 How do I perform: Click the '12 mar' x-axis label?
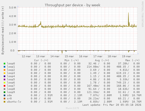[26, 56]
